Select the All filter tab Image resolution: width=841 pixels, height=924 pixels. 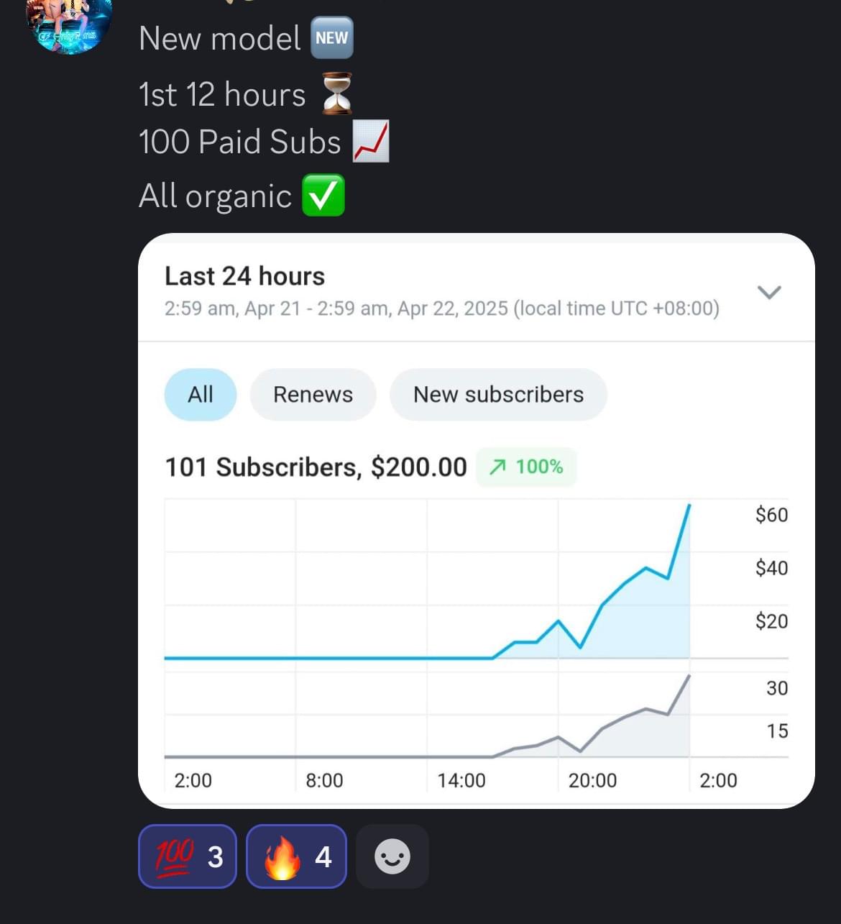click(201, 395)
